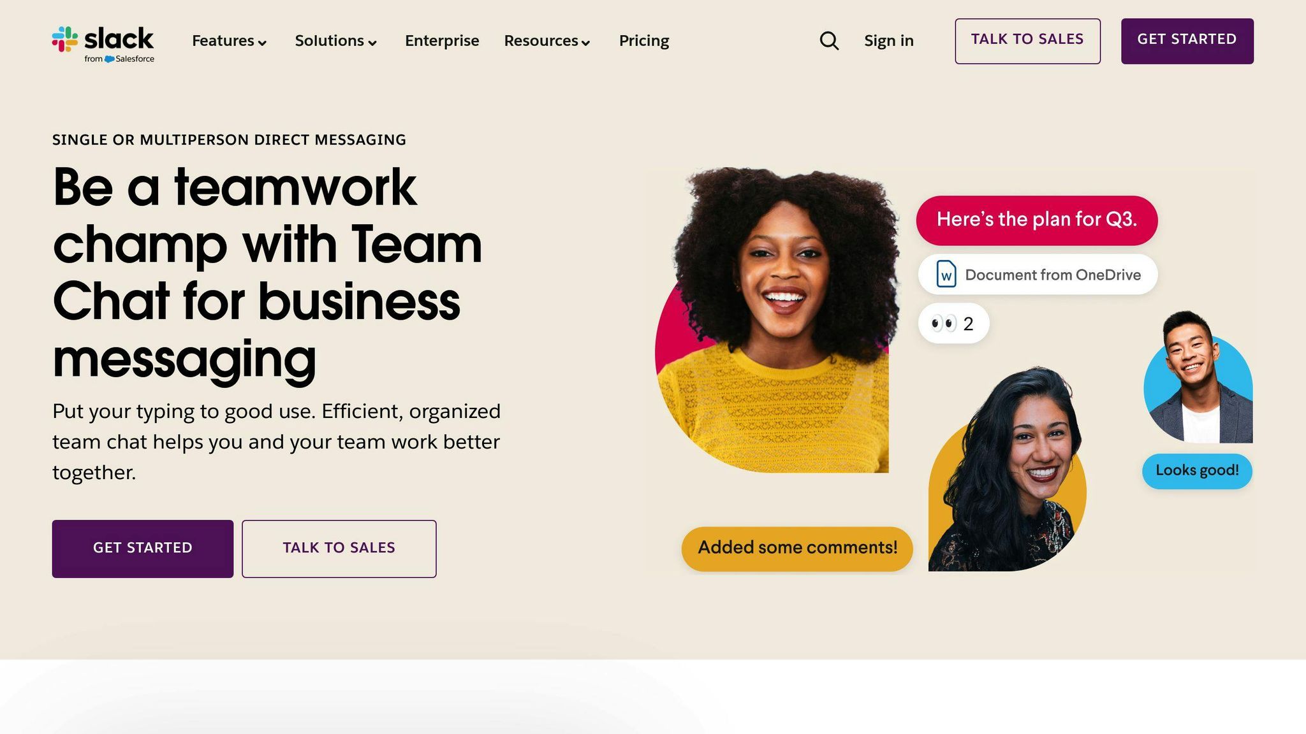1306x734 pixels.
Task: Open the Enterprise menu item
Action: tap(442, 41)
